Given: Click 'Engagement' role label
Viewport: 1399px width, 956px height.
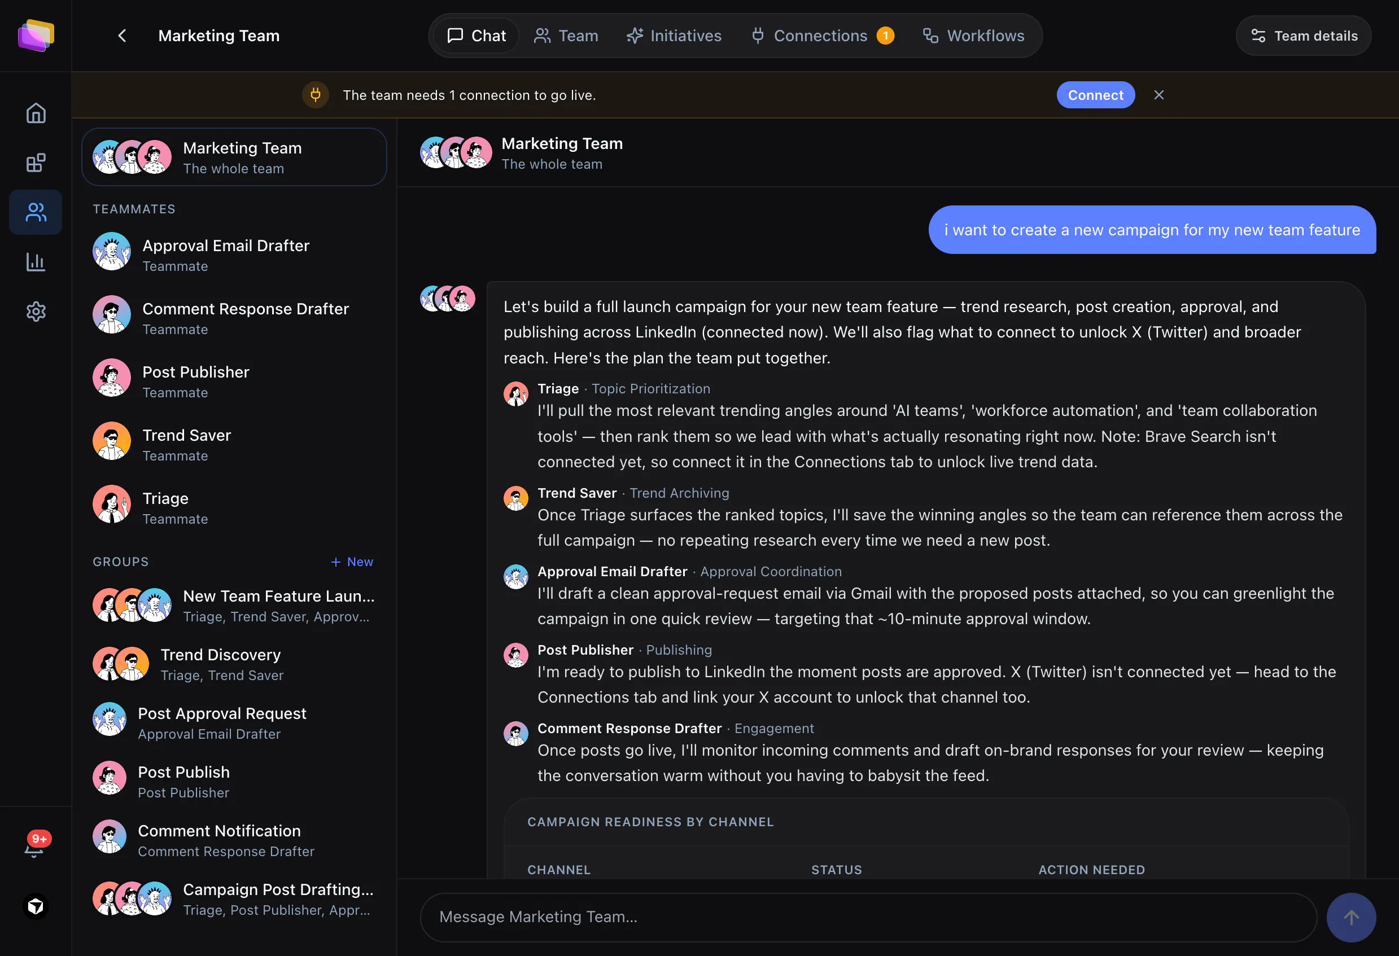Looking at the screenshot, I should 773,729.
